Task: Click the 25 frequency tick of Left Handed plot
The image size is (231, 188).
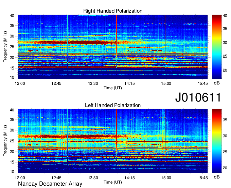Action: pos(12,141)
